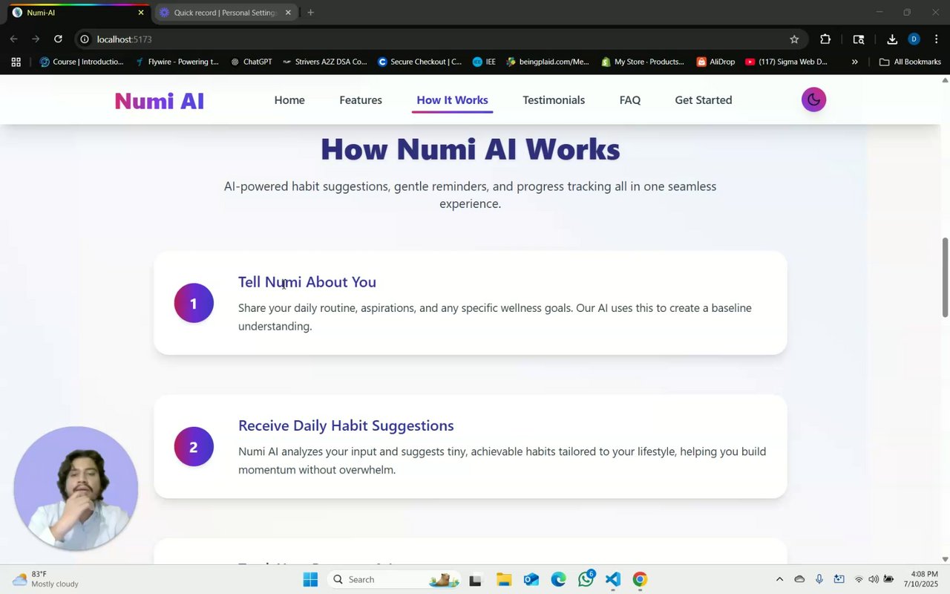Screen dimensions: 950x594
Task: Click the taskbar Search box
Action: pos(393,579)
